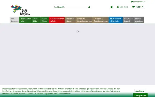Image resolution: width=155 pixels, height=97 pixels.
Task: Click the Service/Hilfe text
Action: tap(138, 2)
